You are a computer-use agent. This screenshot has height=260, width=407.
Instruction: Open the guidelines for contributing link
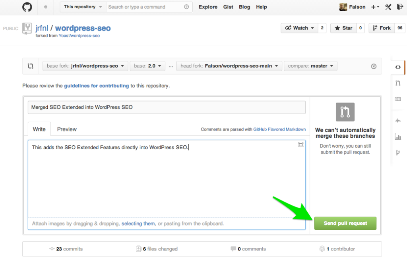coord(96,86)
